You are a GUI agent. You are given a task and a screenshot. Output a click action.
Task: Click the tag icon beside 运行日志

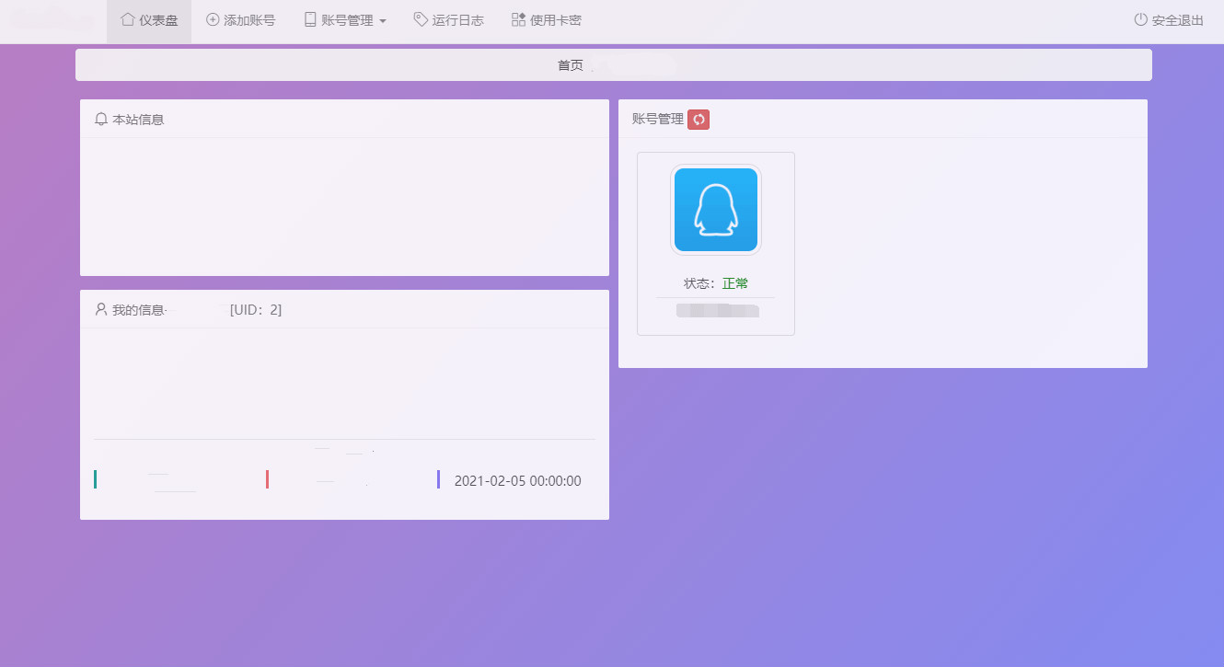coord(421,19)
